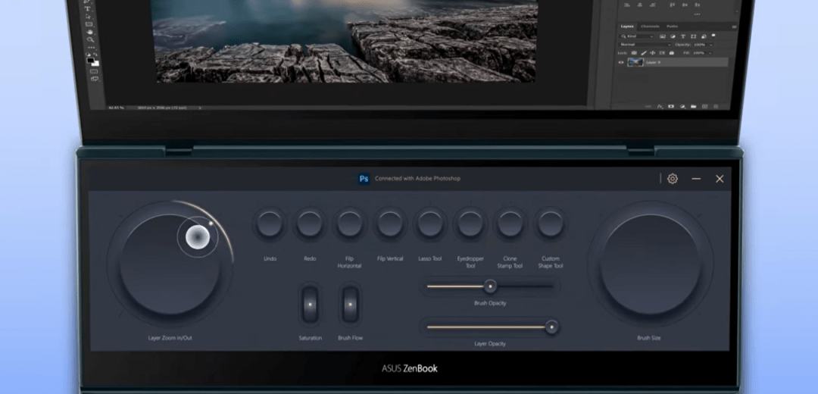This screenshot has height=394, width=818.
Task: Click the Saturation rocker switch
Action: (310, 304)
